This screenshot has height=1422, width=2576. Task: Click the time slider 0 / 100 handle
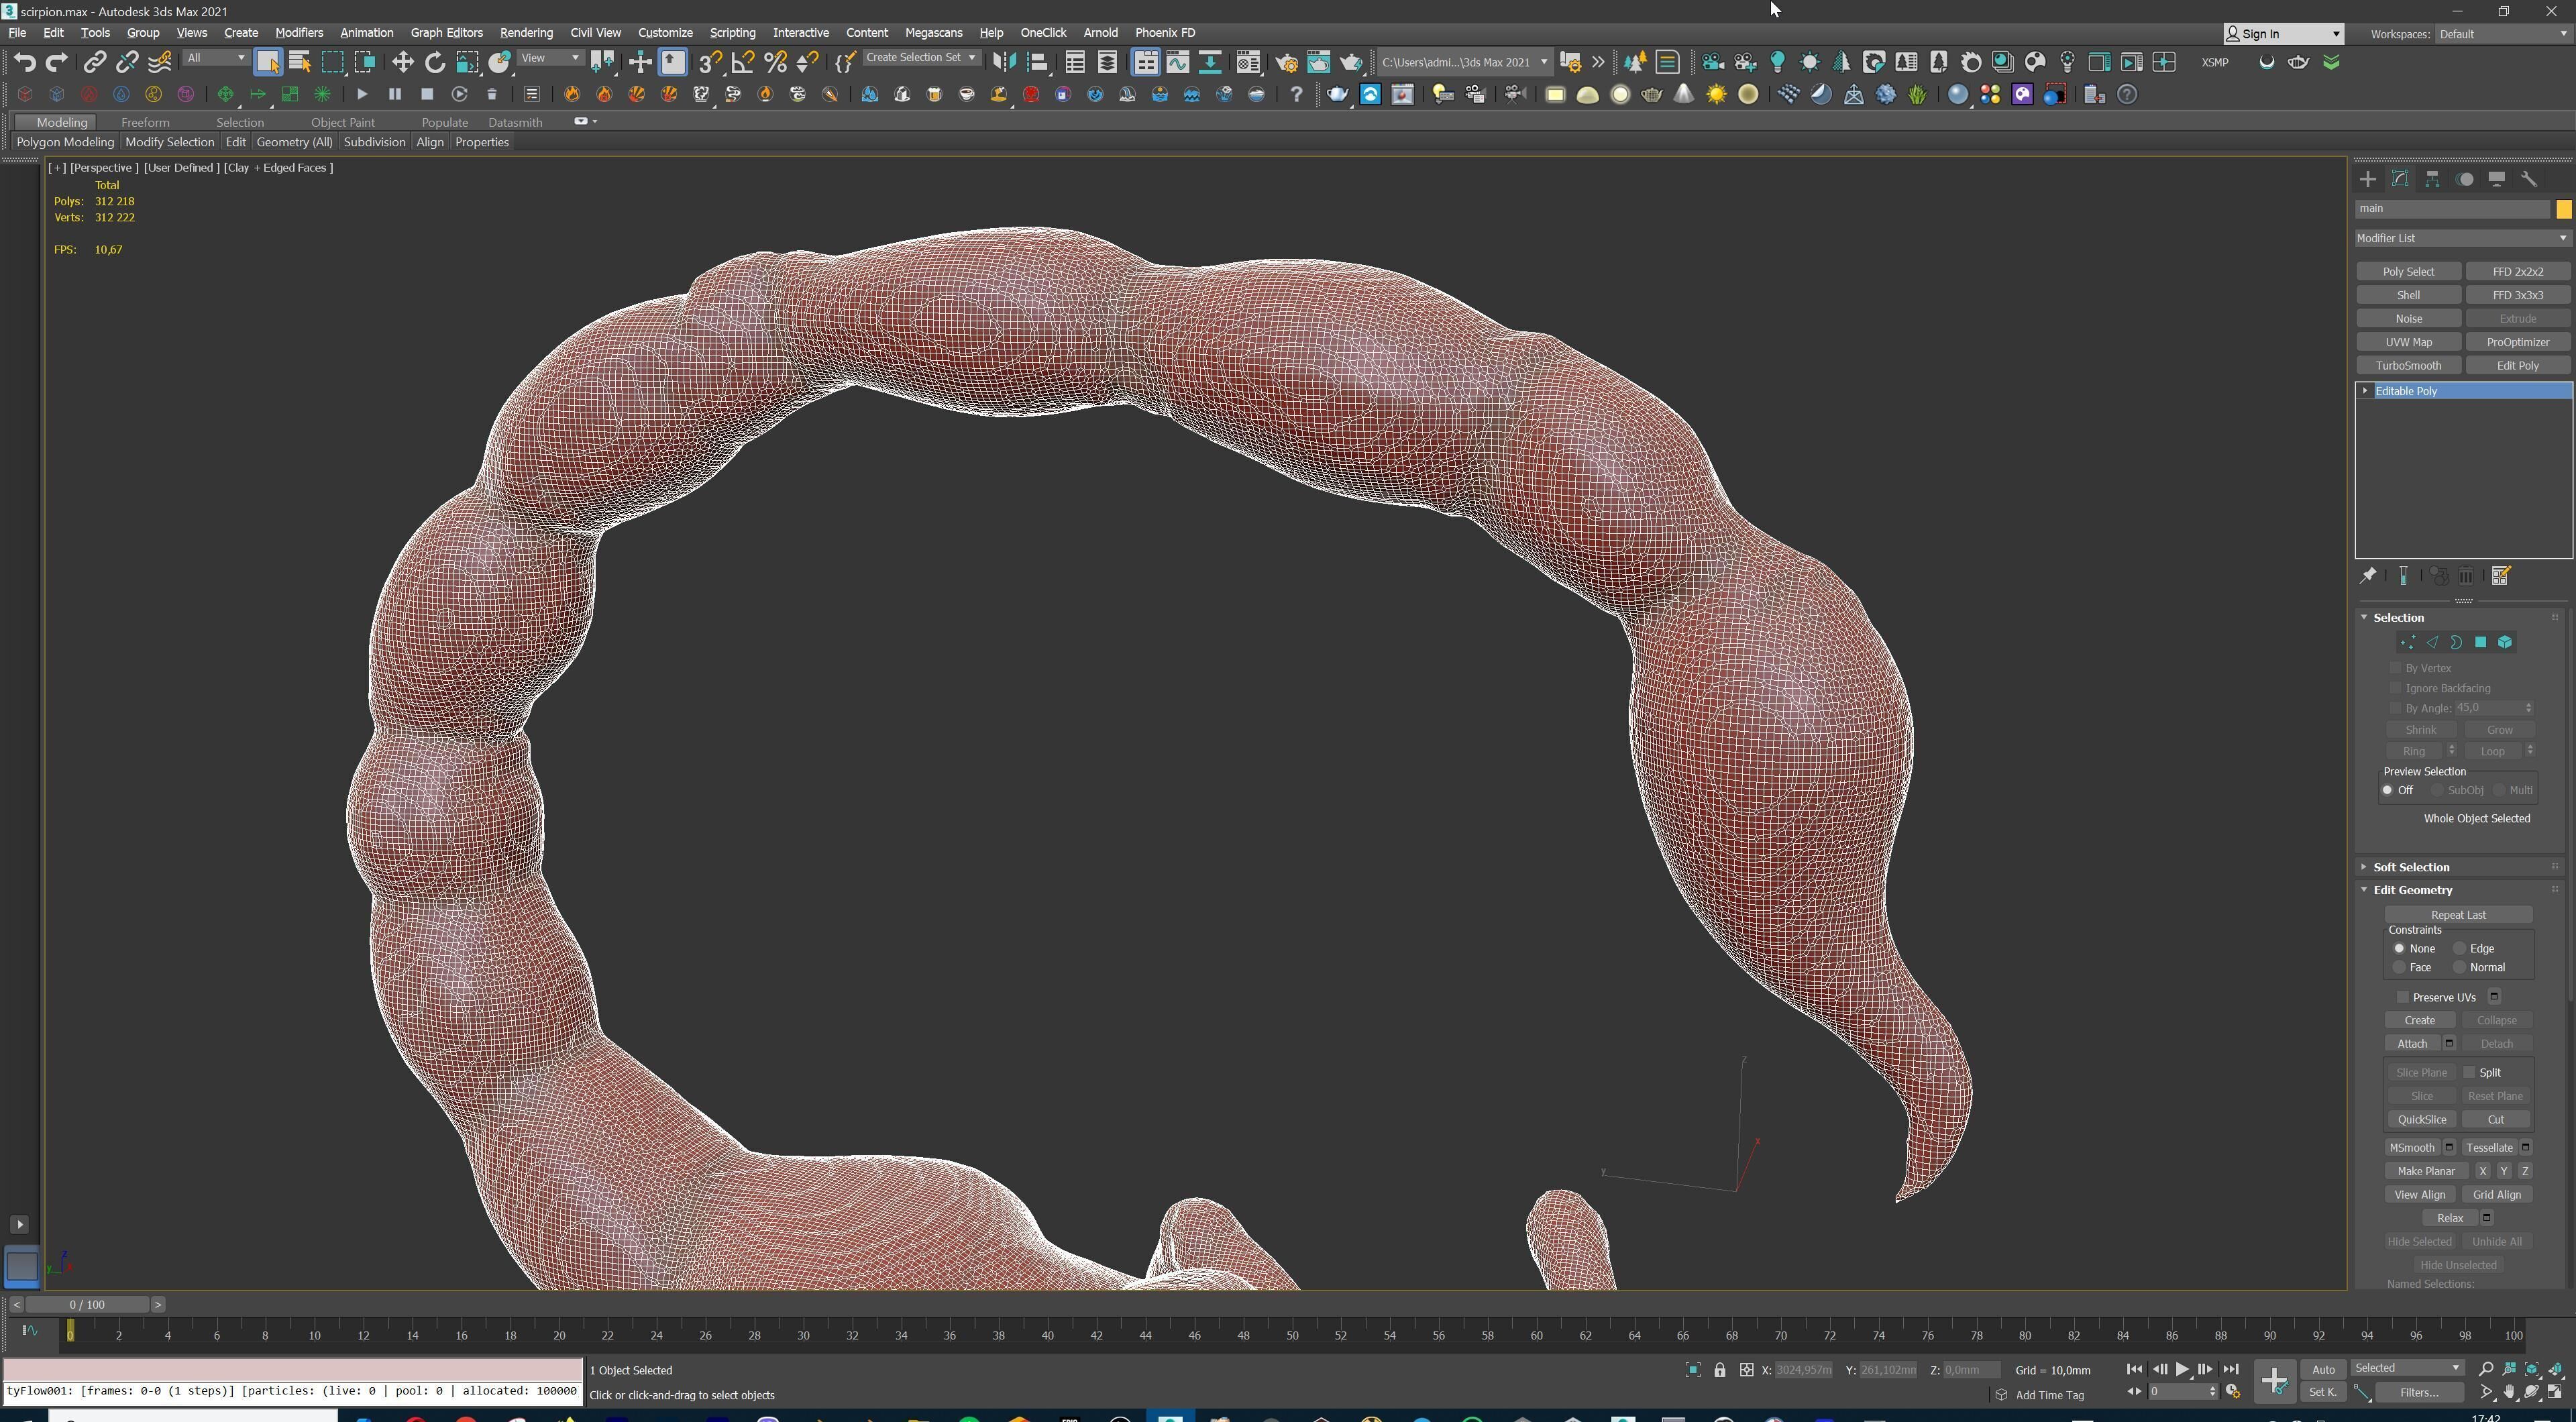88,1305
